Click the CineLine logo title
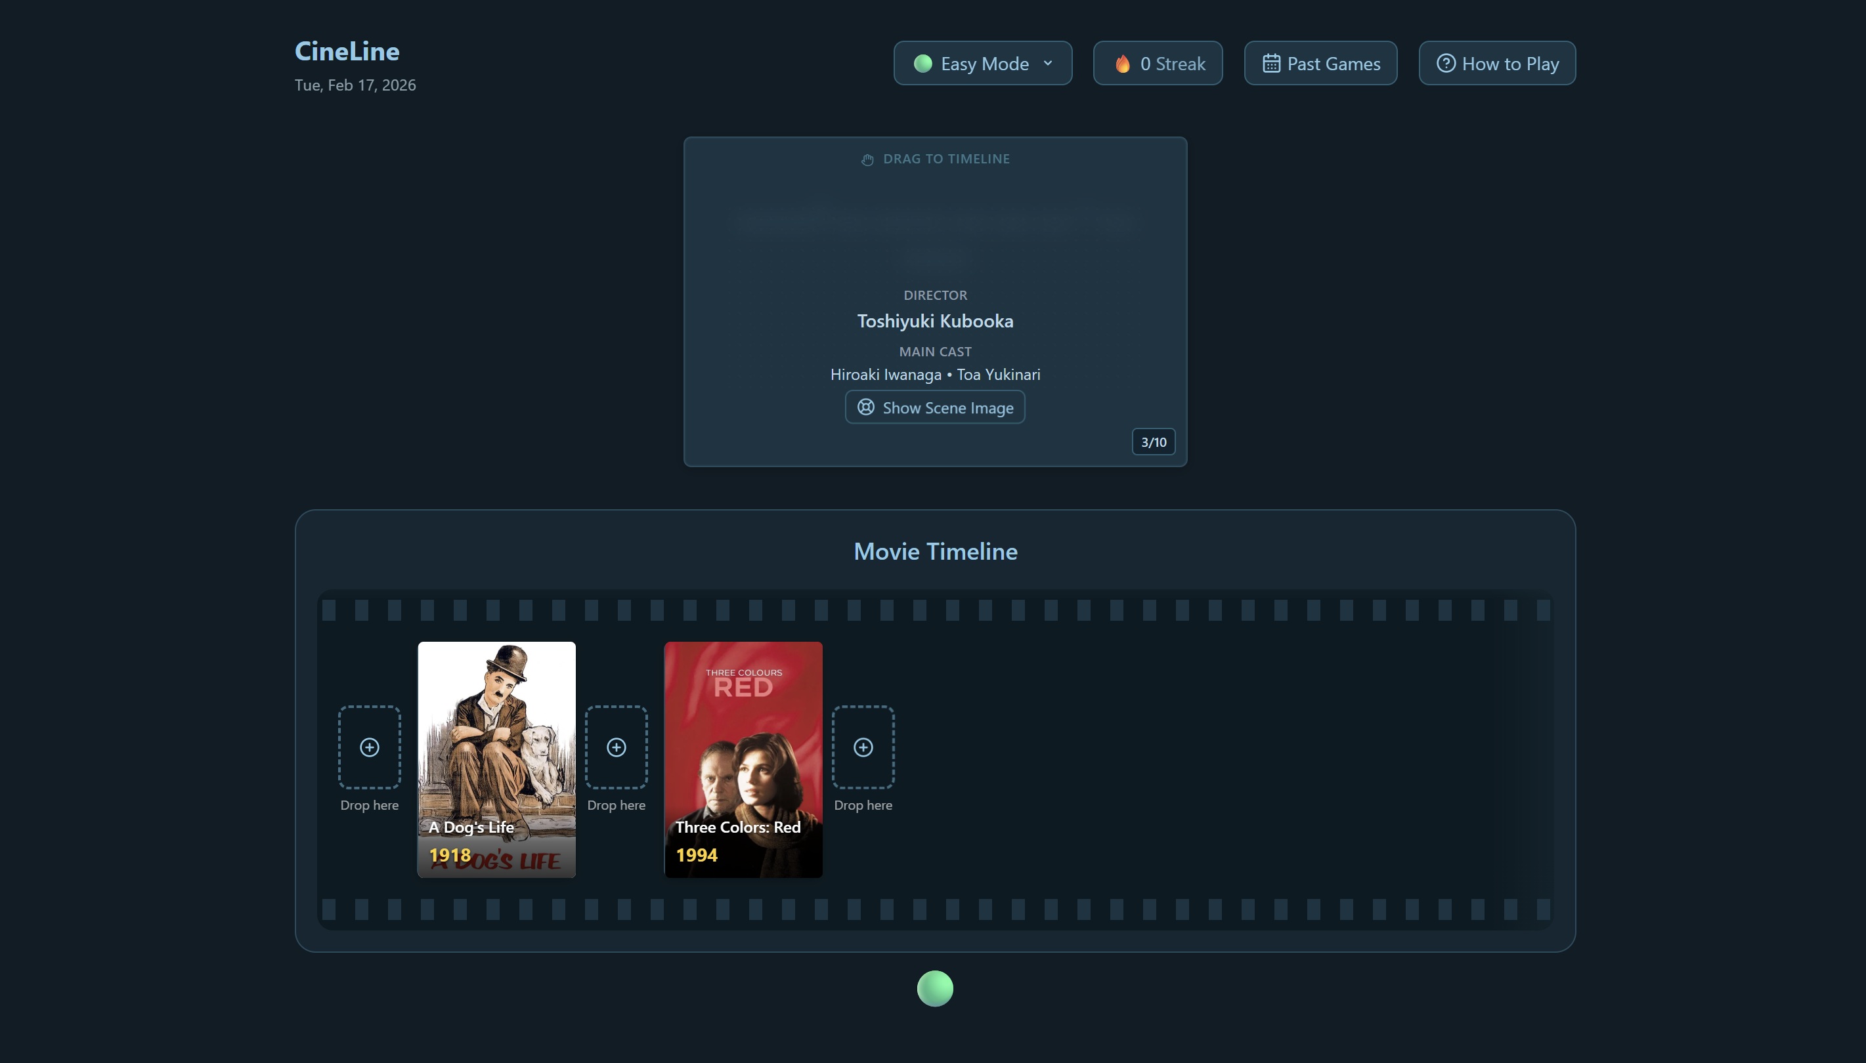This screenshot has height=1063, width=1866. click(x=347, y=51)
